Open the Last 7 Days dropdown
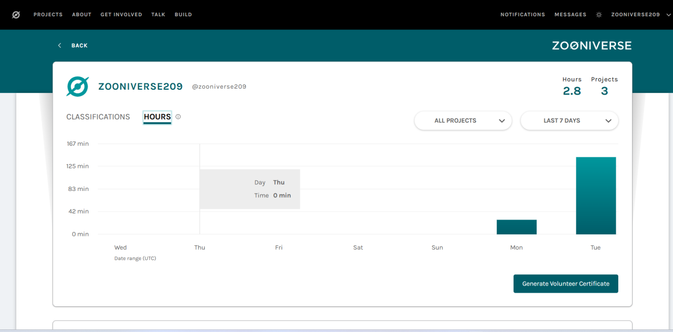 [x=569, y=121]
